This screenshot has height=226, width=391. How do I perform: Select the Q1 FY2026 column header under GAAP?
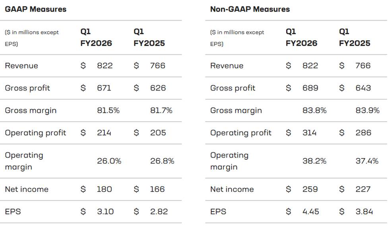pyautogui.click(x=96, y=37)
